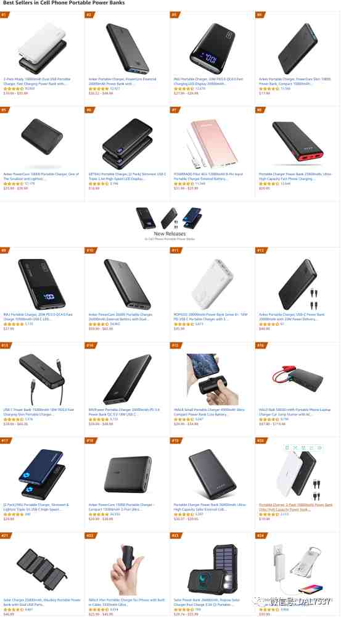
Task: Click the orange #13 rank badge
Action: [x=6, y=346]
